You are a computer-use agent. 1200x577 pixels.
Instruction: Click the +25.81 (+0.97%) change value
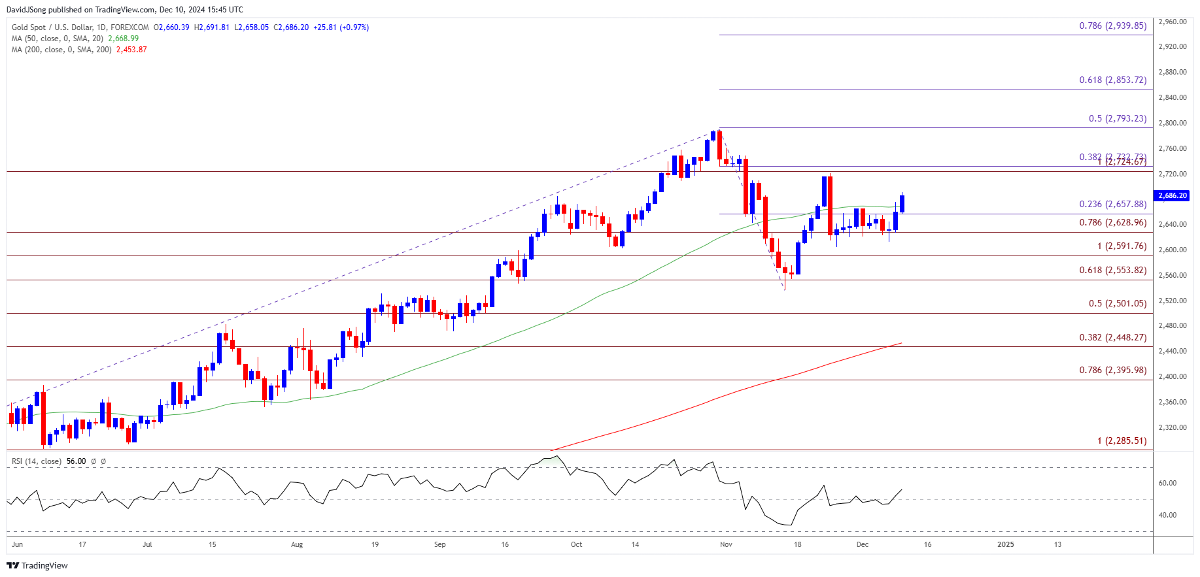click(341, 27)
